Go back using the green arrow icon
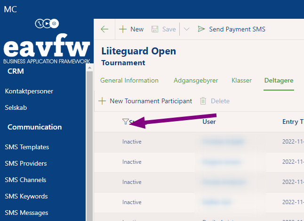 [104, 29]
